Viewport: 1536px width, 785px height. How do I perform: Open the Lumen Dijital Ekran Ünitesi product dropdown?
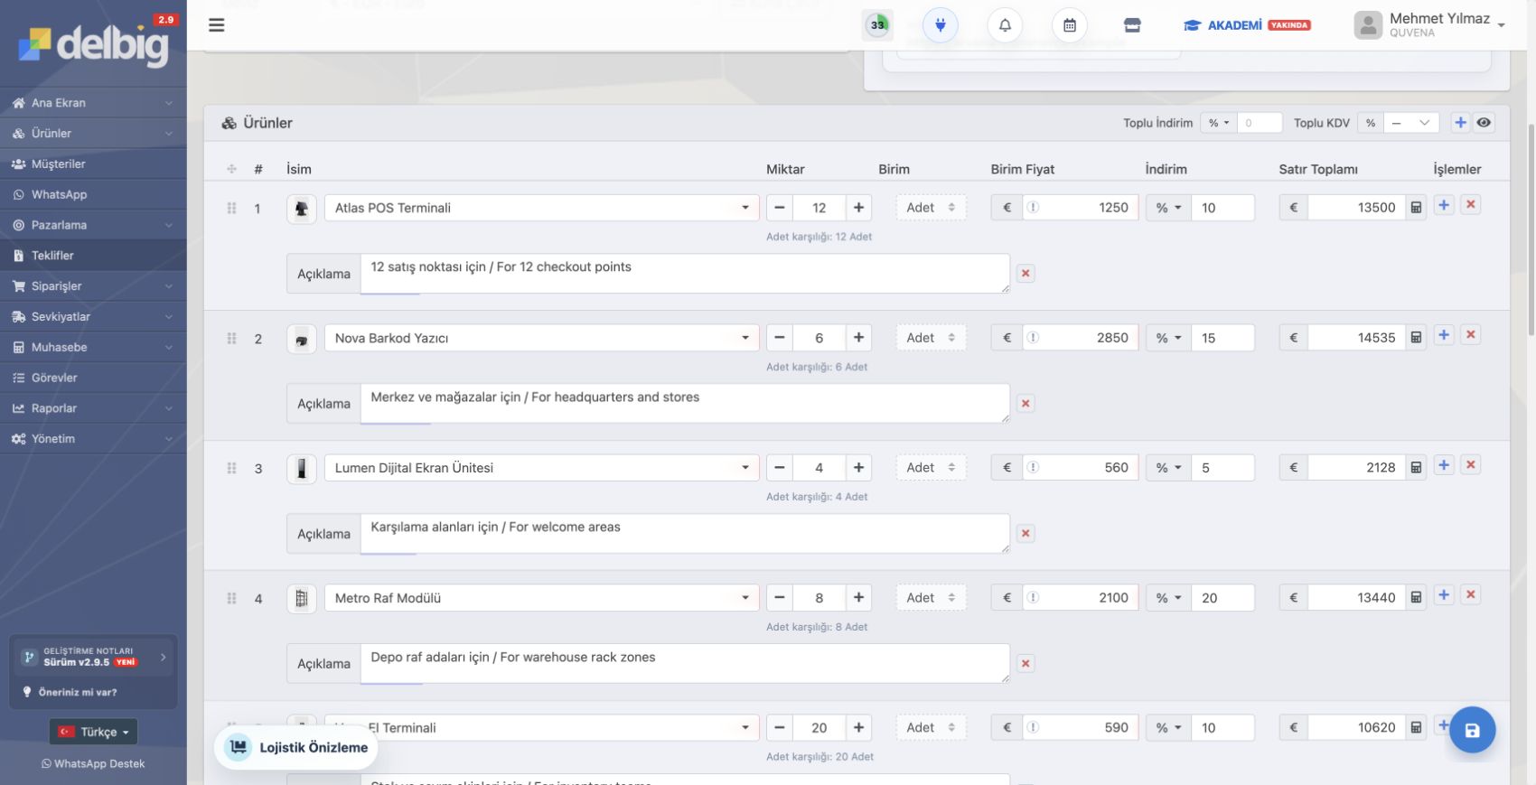click(x=541, y=468)
